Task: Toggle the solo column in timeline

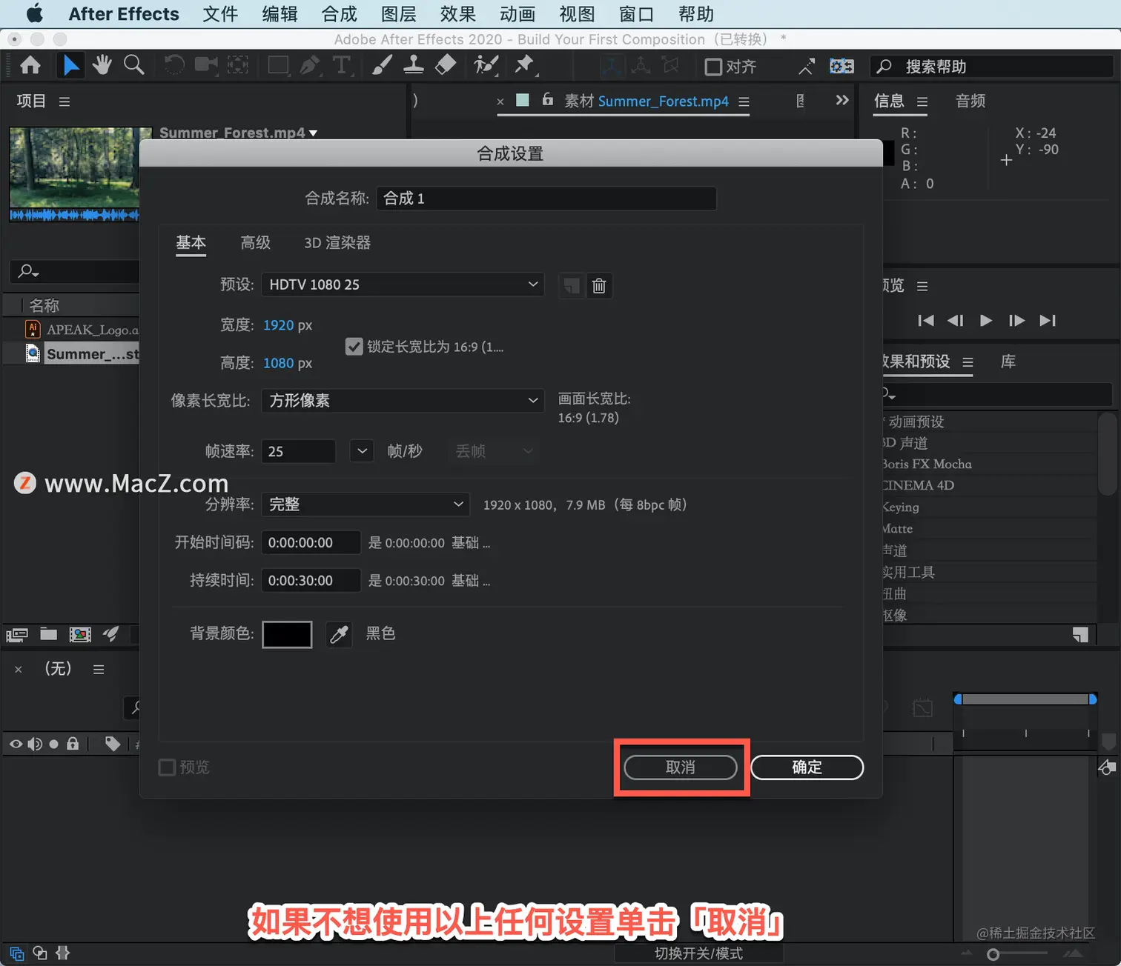Action: tap(54, 744)
